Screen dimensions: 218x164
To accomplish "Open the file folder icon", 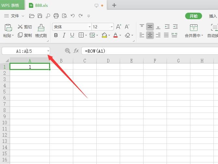I will click(x=32, y=16).
